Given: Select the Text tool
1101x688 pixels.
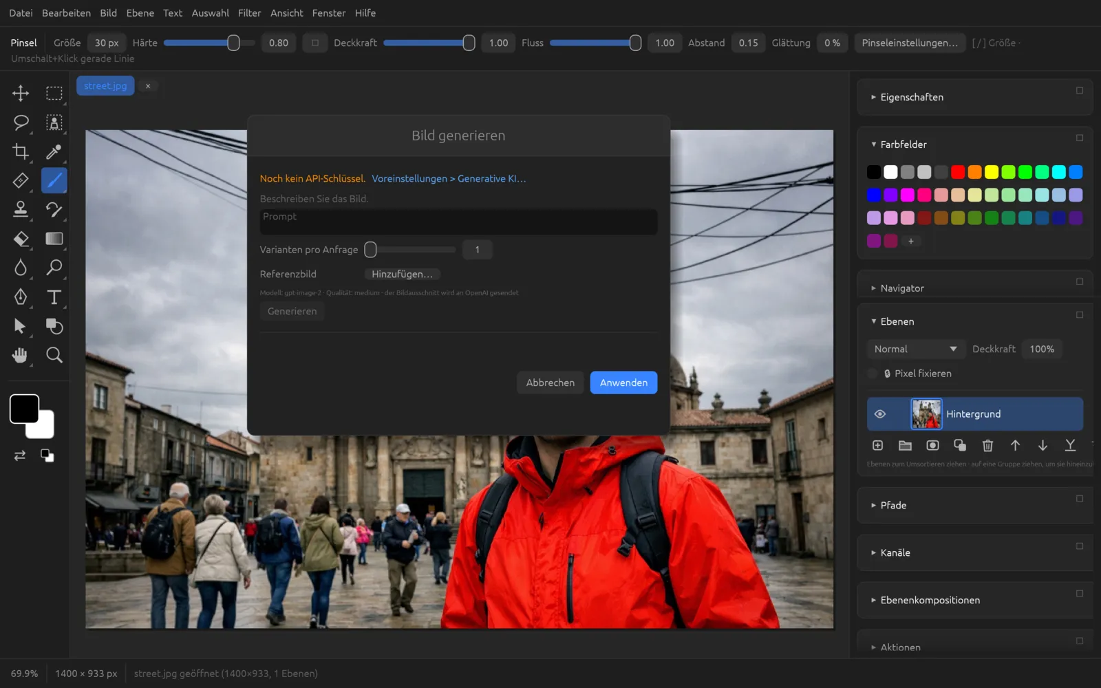Looking at the screenshot, I should pos(54,297).
